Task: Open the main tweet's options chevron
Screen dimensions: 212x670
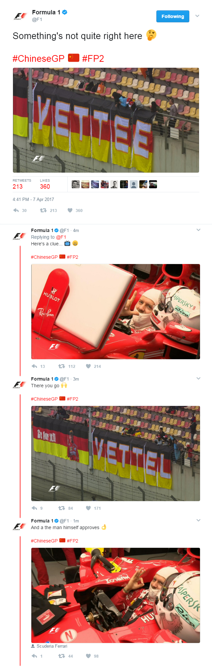Action: coord(197,16)
